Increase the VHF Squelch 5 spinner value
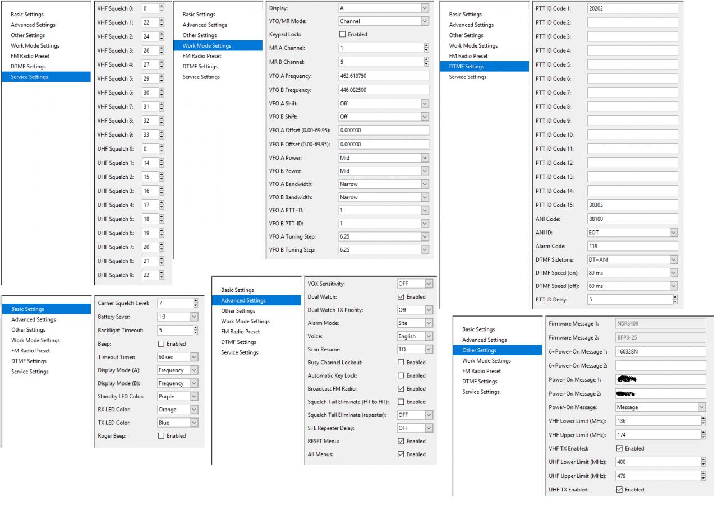 pyautogui.click(x=162, y=77)
